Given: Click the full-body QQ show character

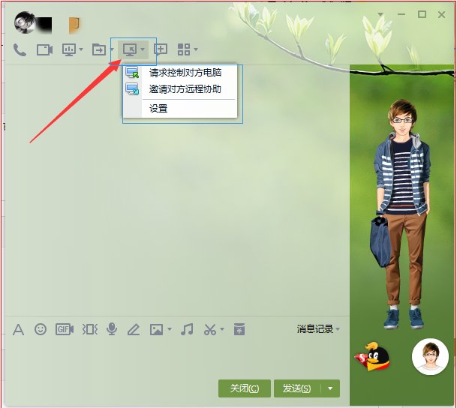Looking at the screenshot, I should pyautogui.click(x=402, y=214).
